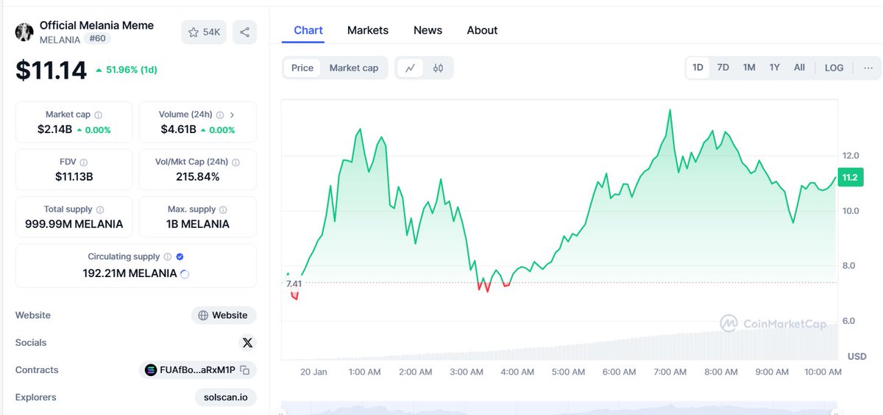Click the circulating supply progress ring icon
This screenshot has height=415, width=883.
coord(185,274)
